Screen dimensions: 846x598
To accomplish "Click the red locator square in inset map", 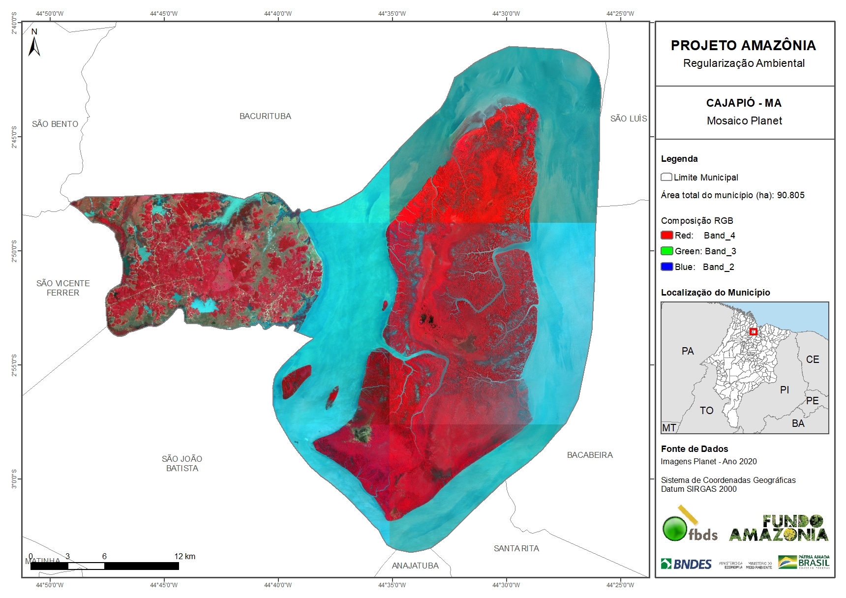I will (753, 332).
